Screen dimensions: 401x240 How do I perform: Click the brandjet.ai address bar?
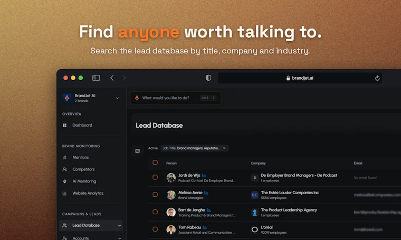tap(300, 78)
